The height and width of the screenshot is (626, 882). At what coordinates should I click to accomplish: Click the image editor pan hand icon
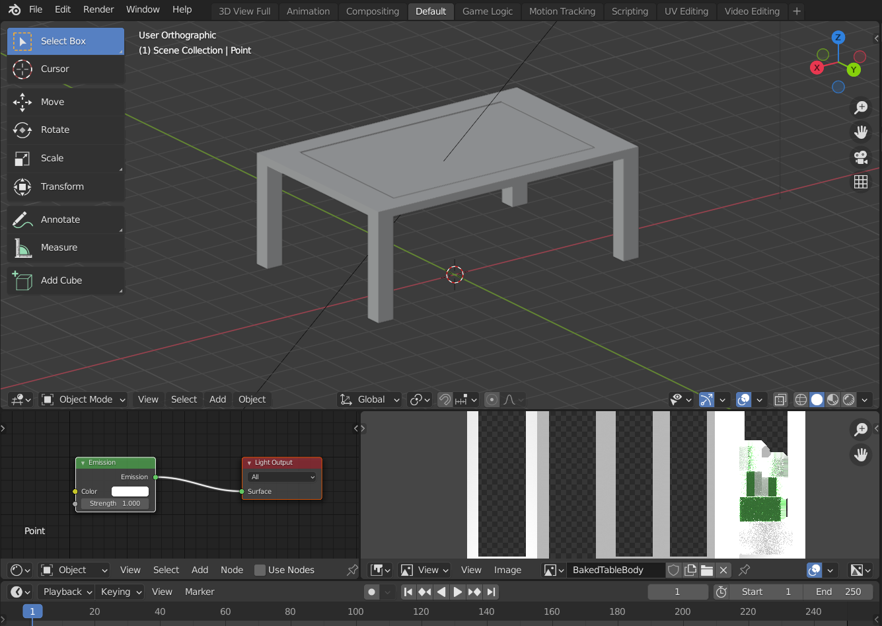click(861, 455)
